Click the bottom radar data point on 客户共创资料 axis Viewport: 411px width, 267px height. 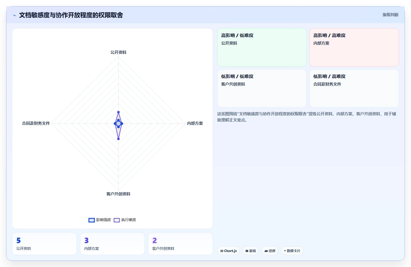click(x=118, y=139)
